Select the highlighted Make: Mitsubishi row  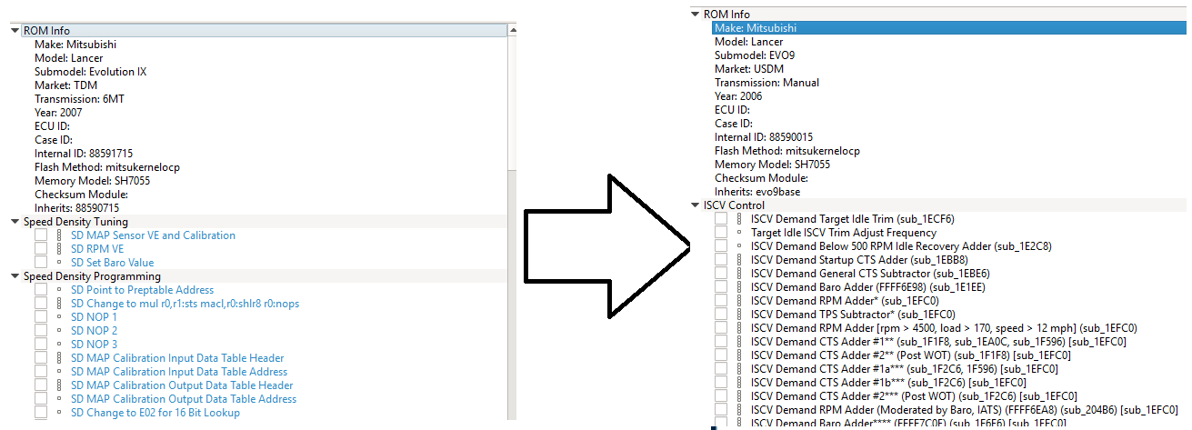(x=747, y=28)
